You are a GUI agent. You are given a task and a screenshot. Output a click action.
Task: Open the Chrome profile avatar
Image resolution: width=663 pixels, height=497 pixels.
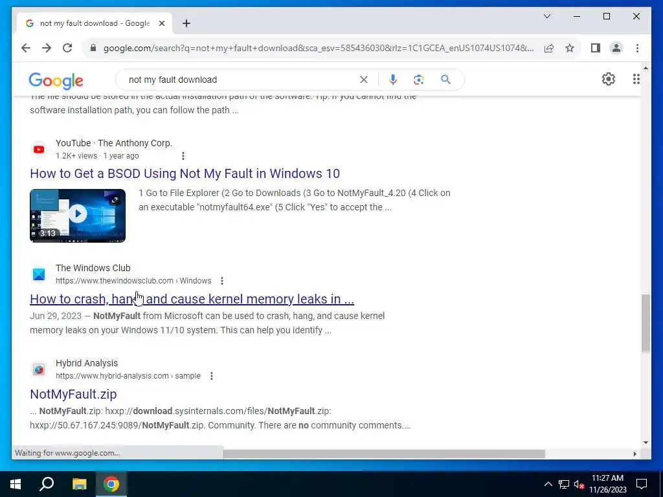click(616, 48)
